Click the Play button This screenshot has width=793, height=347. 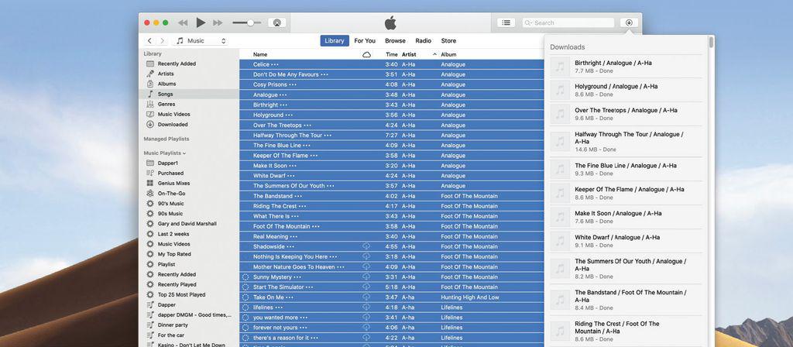click(x=201, y=22)
